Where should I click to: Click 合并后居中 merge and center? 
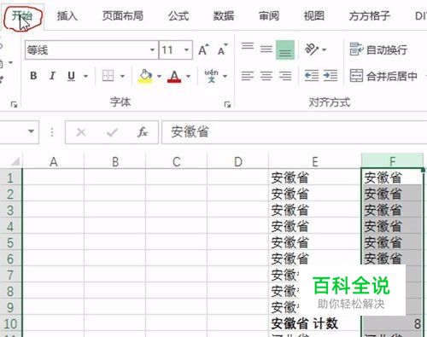pyautogui.click(x=383, y=76)
